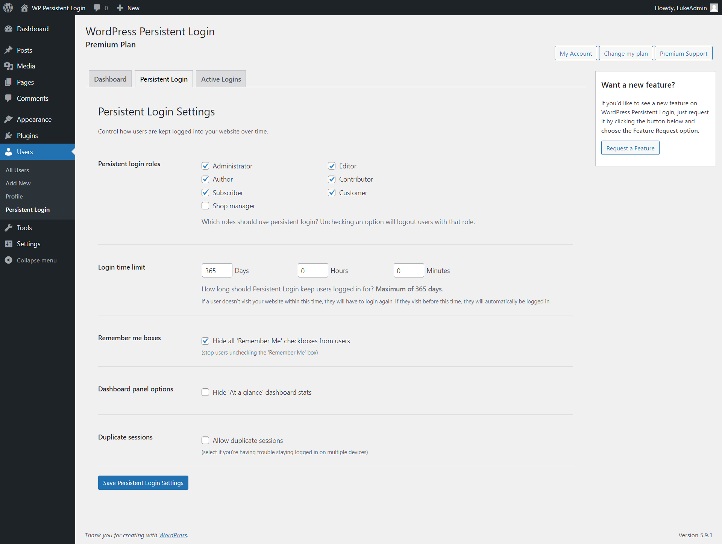The height and width of the screenshot is (544, 722).
Task: Uncheck the Editor role checkbox
Action: pyautogui.click(x=332, y=166)
